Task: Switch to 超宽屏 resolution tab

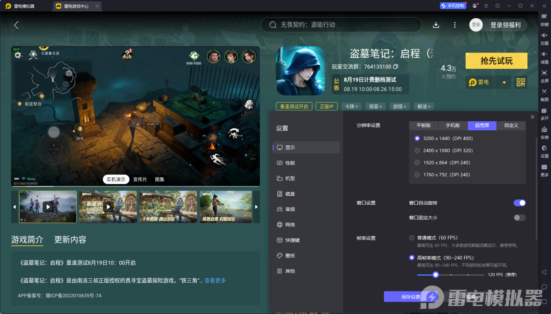Action: click(482, 125)
